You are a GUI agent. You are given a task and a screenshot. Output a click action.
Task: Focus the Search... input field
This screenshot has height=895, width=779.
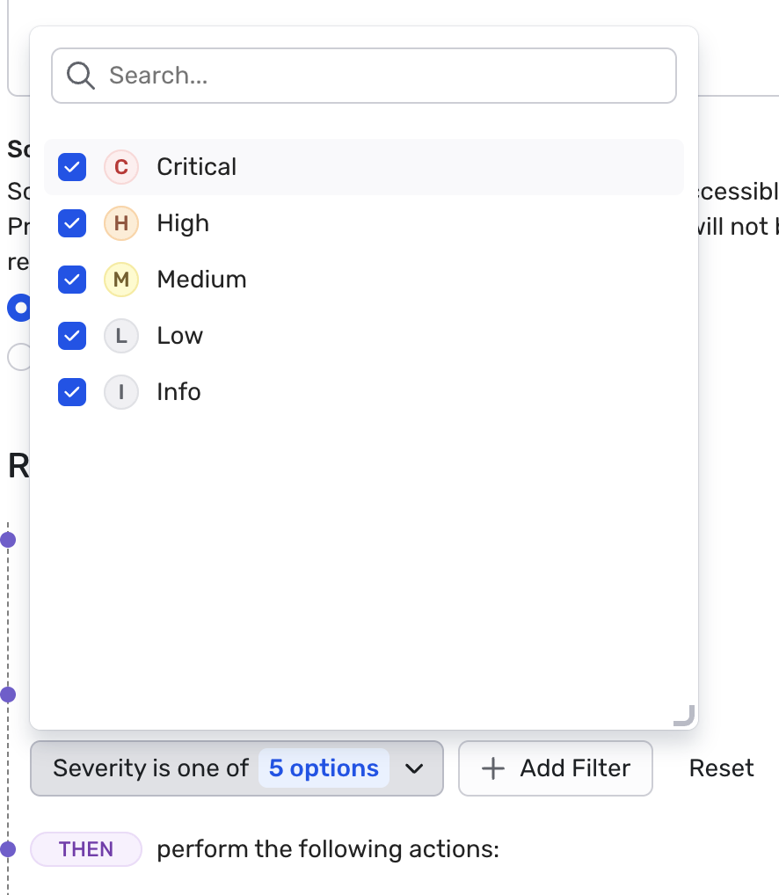(364, 76)
